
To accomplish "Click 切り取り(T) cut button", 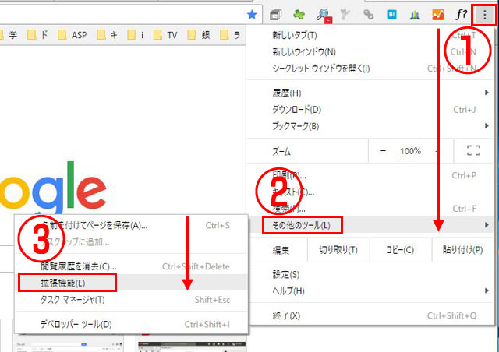I will pyautogui.click(x=338, y=250).
